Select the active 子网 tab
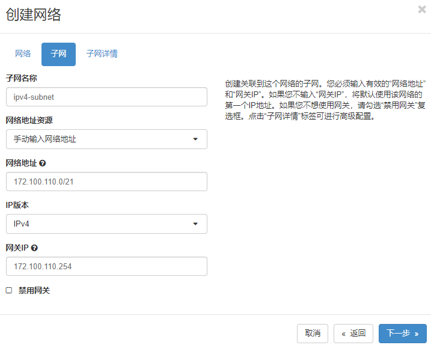The height and width of the screenshot is (348, 431). 58,54
